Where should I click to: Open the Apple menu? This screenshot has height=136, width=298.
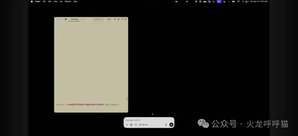(32, 1)
